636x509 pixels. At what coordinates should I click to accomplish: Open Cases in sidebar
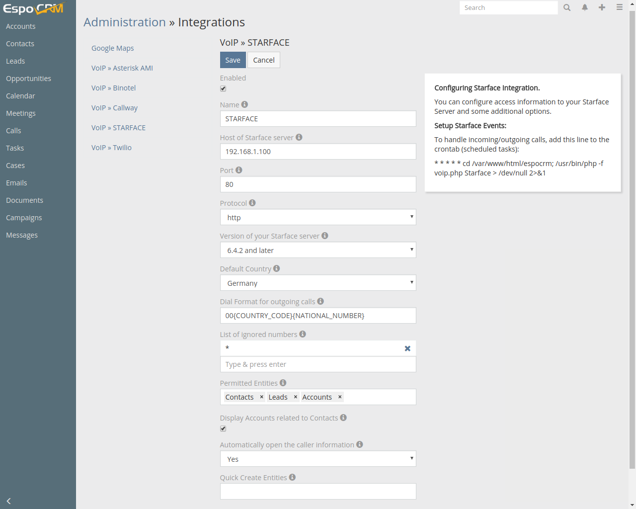pyautogui.click(x=15, y=166)
